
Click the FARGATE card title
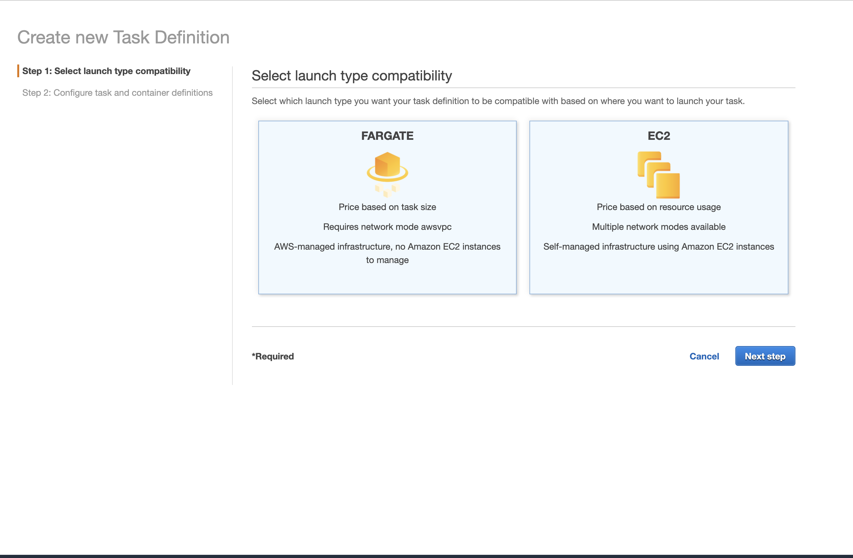387,136
